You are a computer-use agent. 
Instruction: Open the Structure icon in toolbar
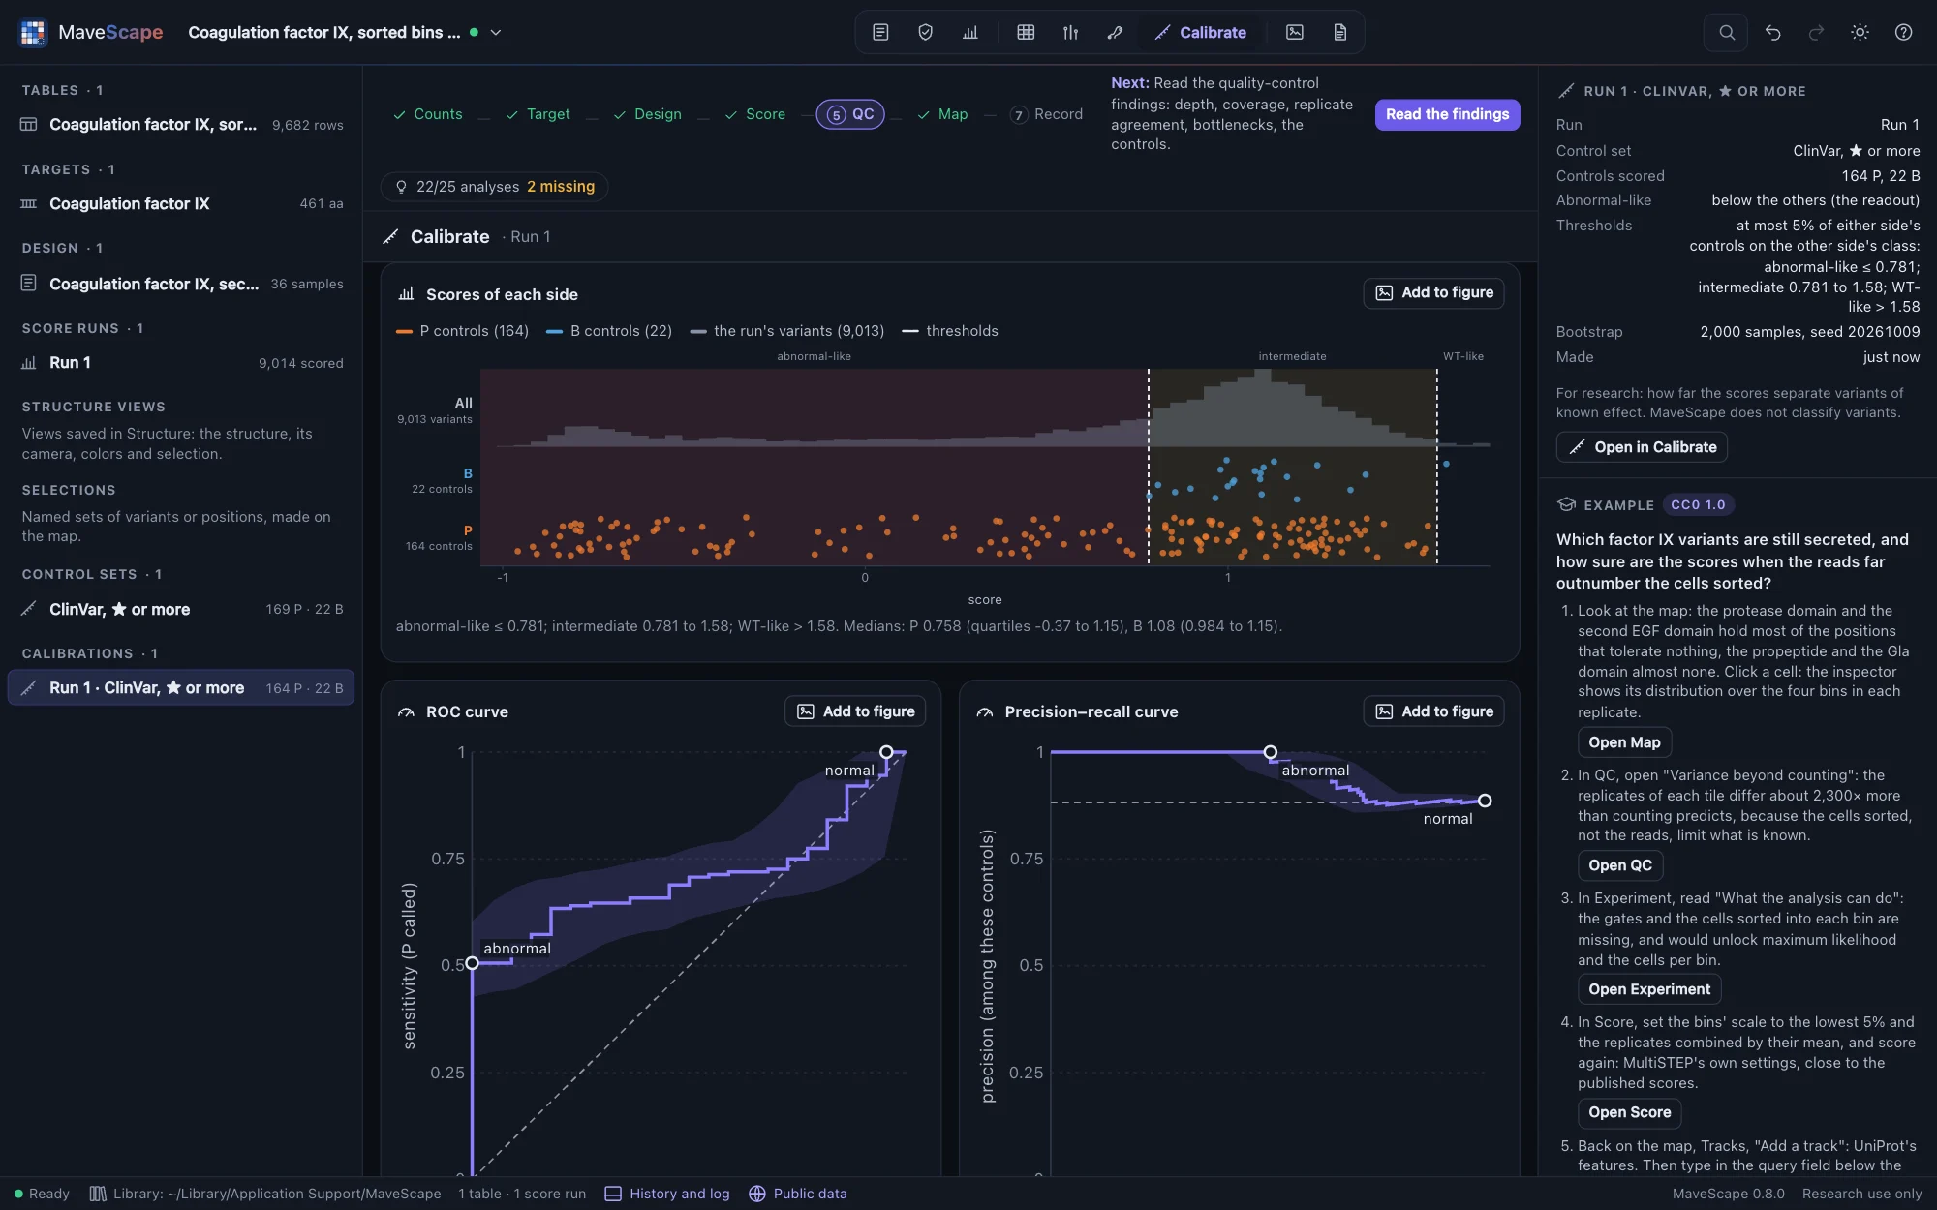click(x=1115, y=32)
